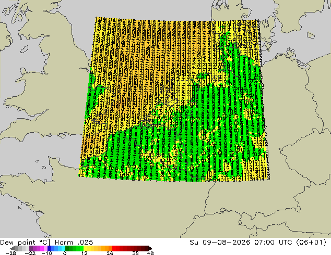Screen dimensions: 331x255
Task: Click the left gray arrow of legend
Action: coord(12,248)
